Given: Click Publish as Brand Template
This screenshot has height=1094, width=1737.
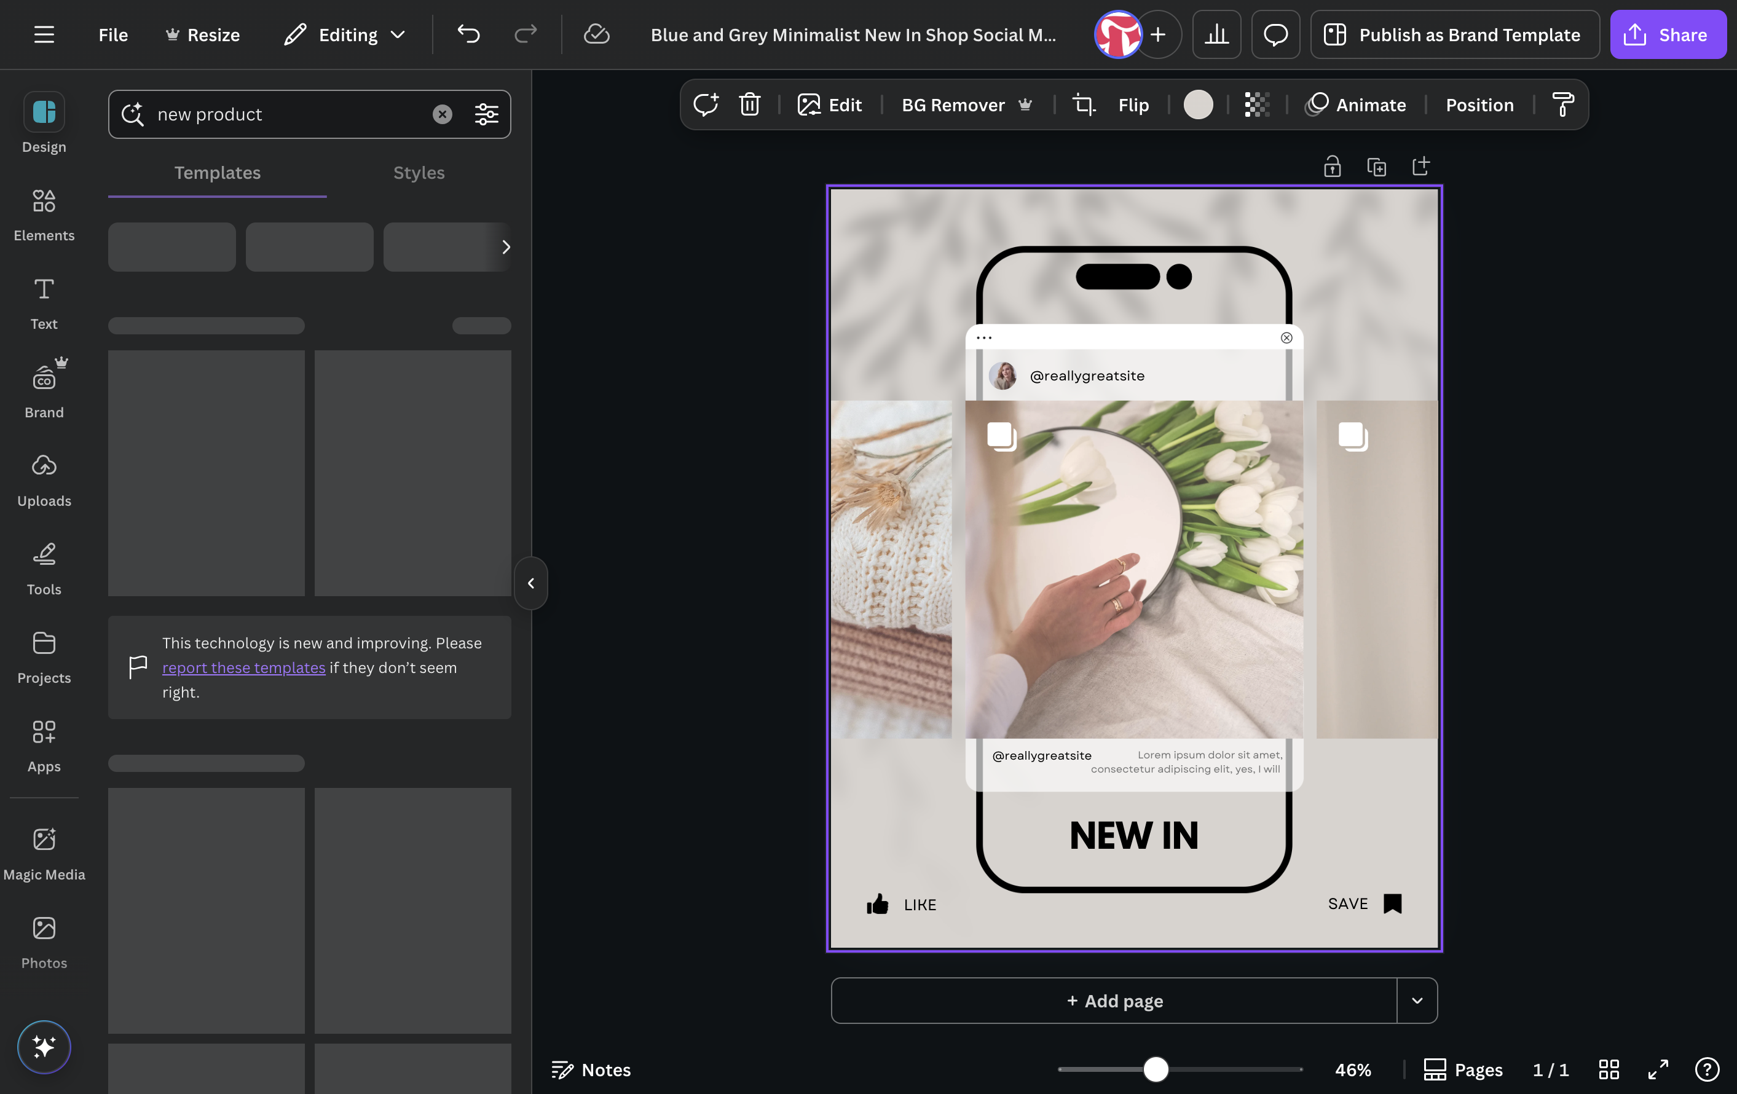Looking at the screenshot, I should tap(1455, 34).
